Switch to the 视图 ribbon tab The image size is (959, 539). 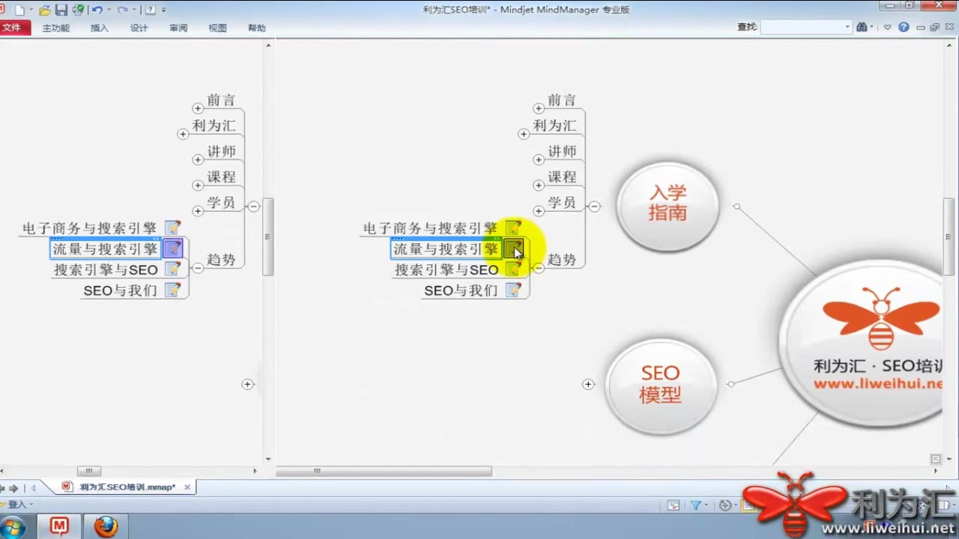coord(217,28)
